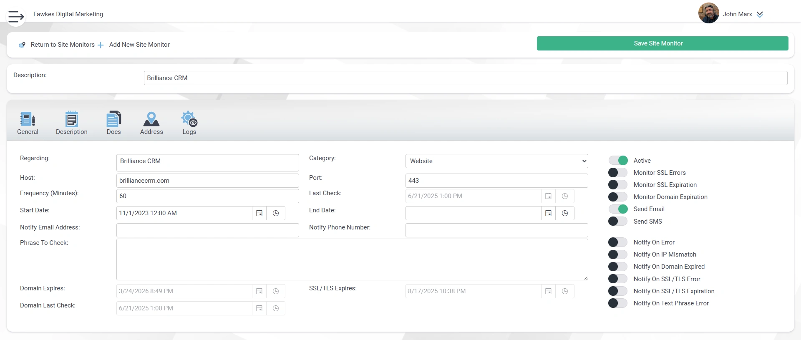The height and width of the screenshot is (340, 801).
Task: Click the Domain Last Check date field
Action: pos(184,308)
